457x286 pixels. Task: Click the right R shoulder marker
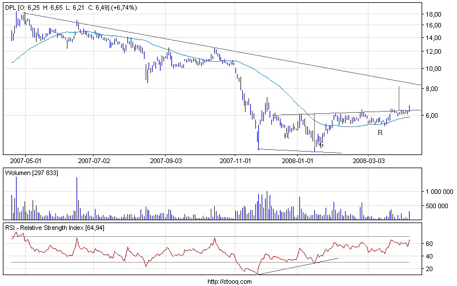380,133
